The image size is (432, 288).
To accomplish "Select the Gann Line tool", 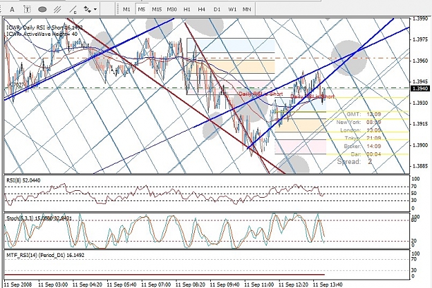I will click(x=73, y=10).
